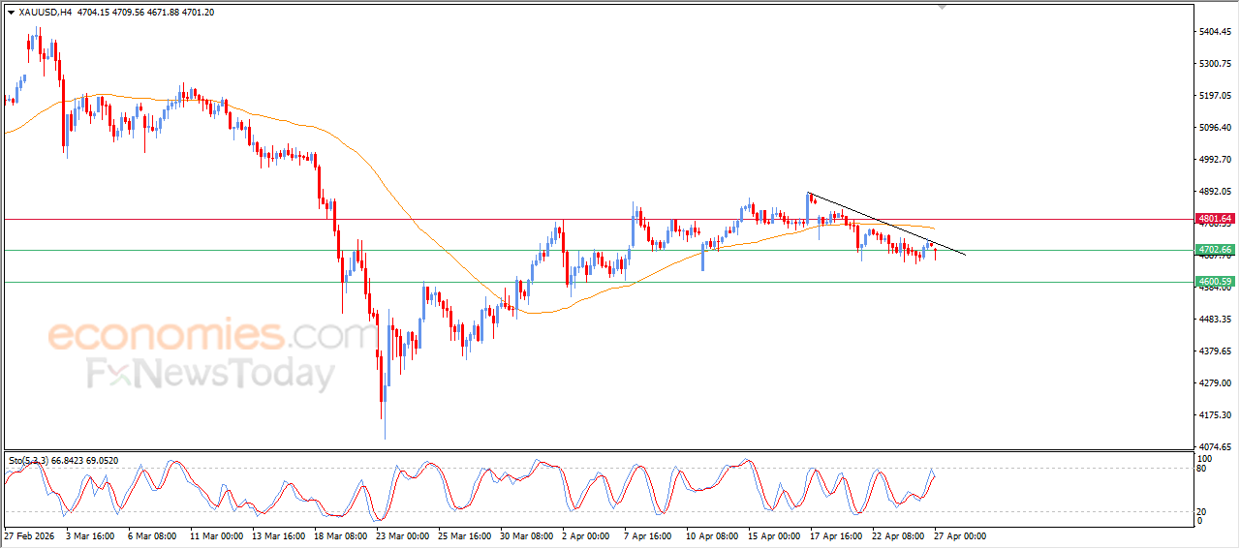Click the gray chart shift marker at top
1240x549 pixels.
(941, 7)
